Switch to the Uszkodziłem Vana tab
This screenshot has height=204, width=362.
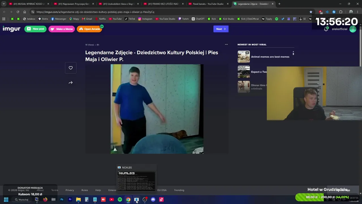(x=119, y=4)
